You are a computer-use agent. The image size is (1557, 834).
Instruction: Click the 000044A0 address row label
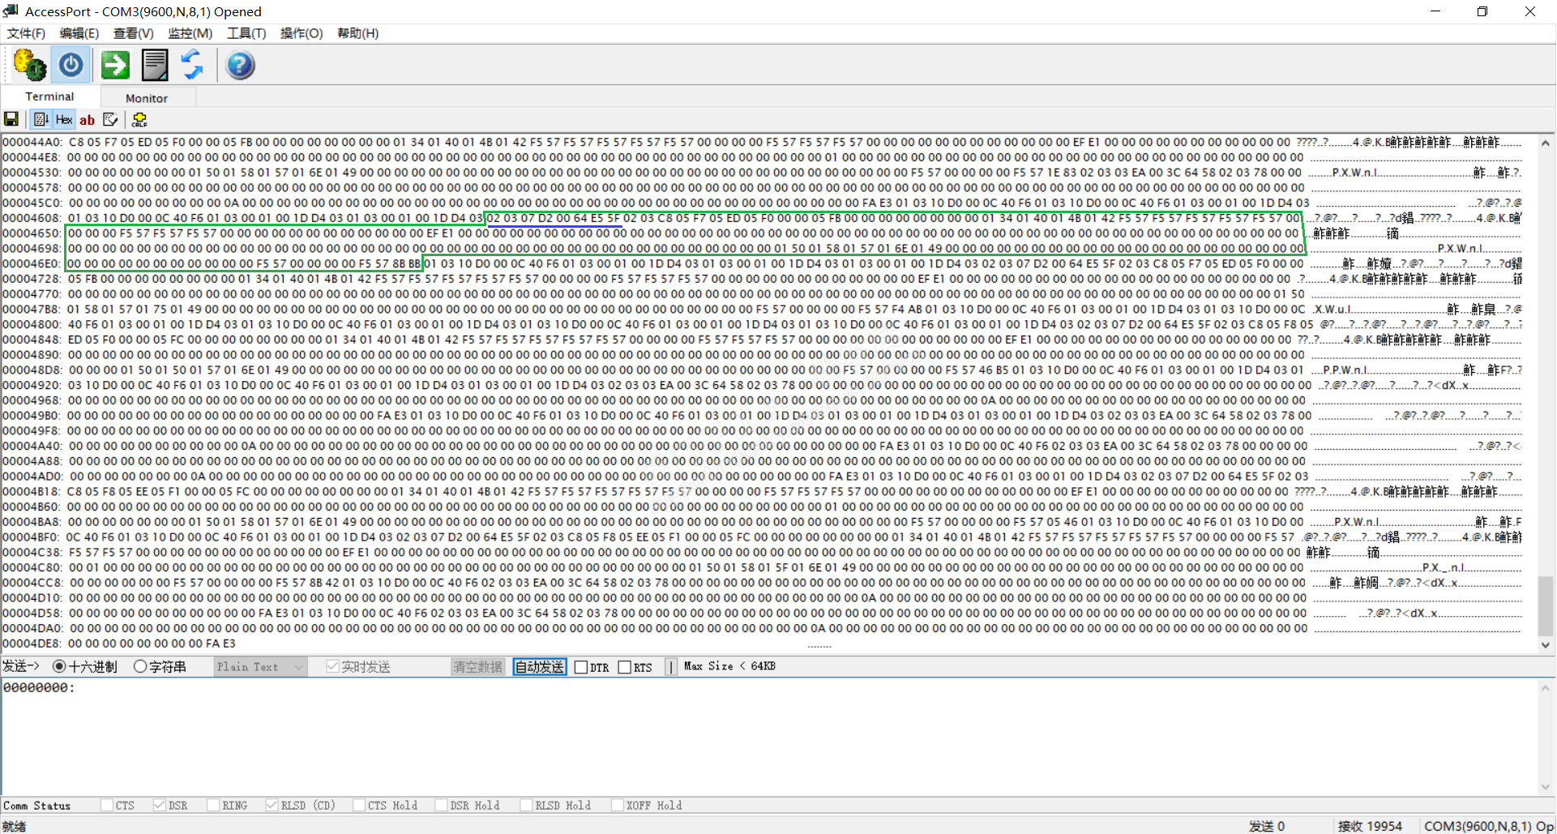32,142
